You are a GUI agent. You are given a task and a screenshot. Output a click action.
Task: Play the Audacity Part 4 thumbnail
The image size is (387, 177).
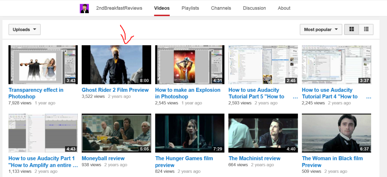336,65
